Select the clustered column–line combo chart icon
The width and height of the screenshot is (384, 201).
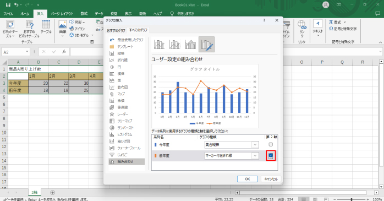coord(159,45)
